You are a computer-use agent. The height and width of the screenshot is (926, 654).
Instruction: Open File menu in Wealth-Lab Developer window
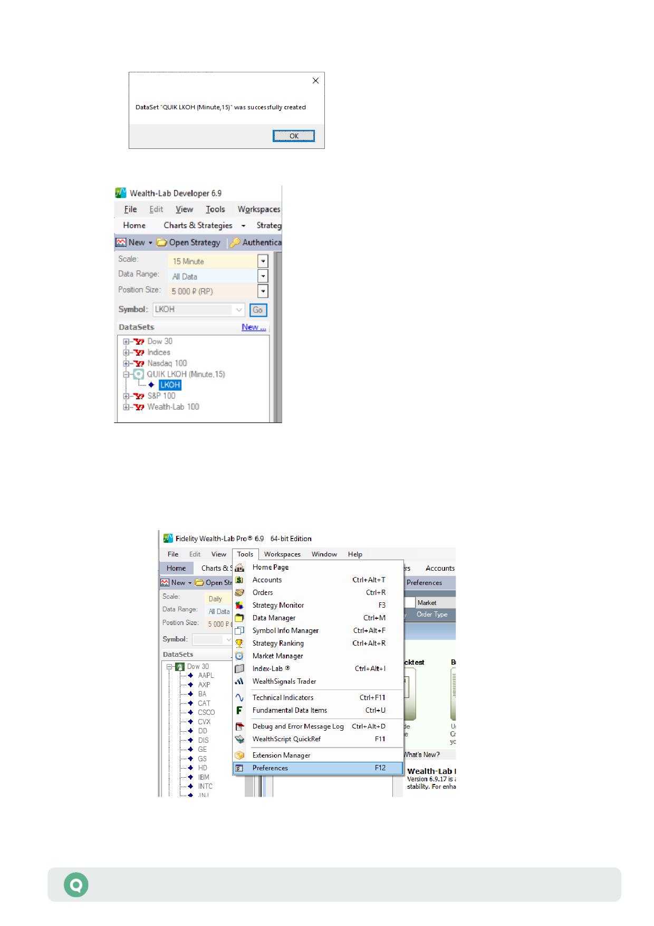[x=130, y=209]
